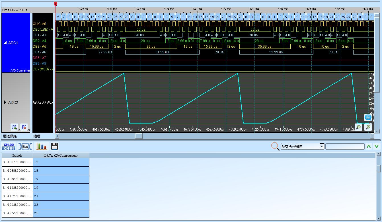Select the DB1 - A3 channel label
Image resolution: width=382 pixels, height=222 pixels.
point(39,35)
